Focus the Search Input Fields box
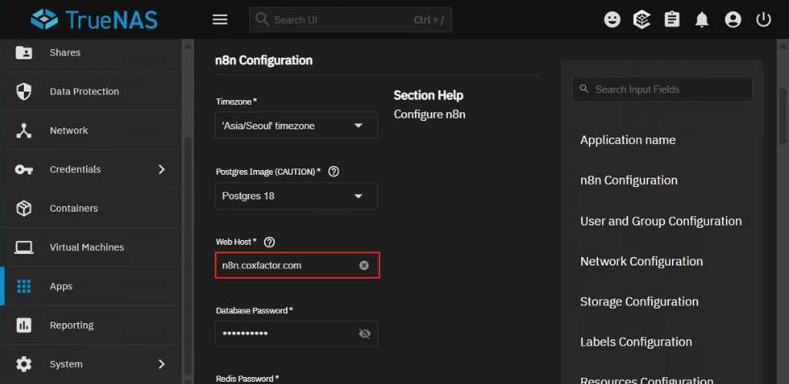 click(662, 89)
